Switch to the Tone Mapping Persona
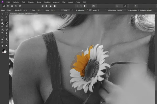This screenshot has width=157, height=104. click(16, 6)
